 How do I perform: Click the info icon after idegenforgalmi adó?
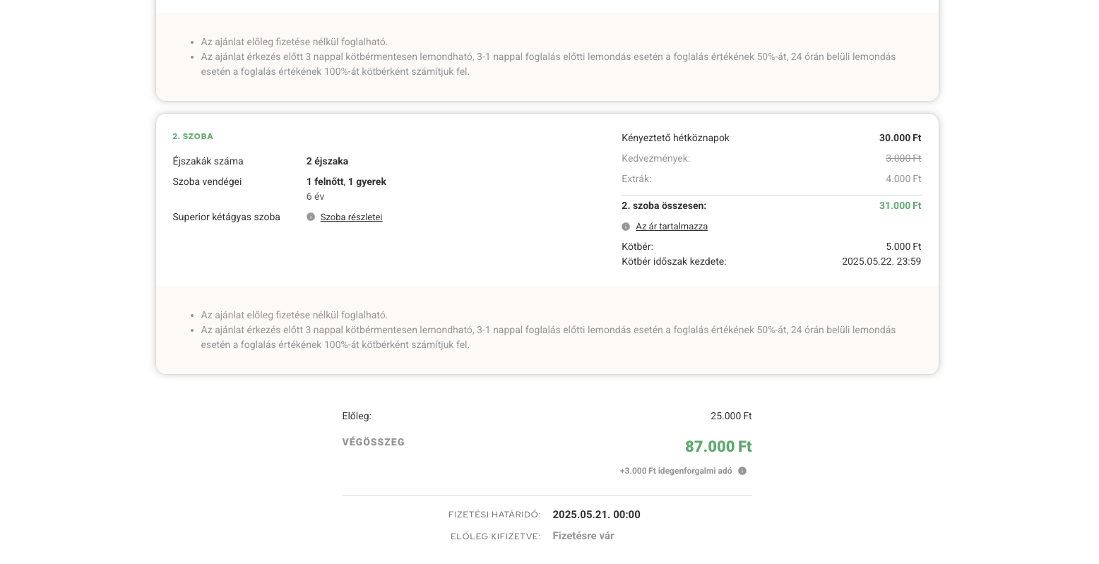[742, 471]
